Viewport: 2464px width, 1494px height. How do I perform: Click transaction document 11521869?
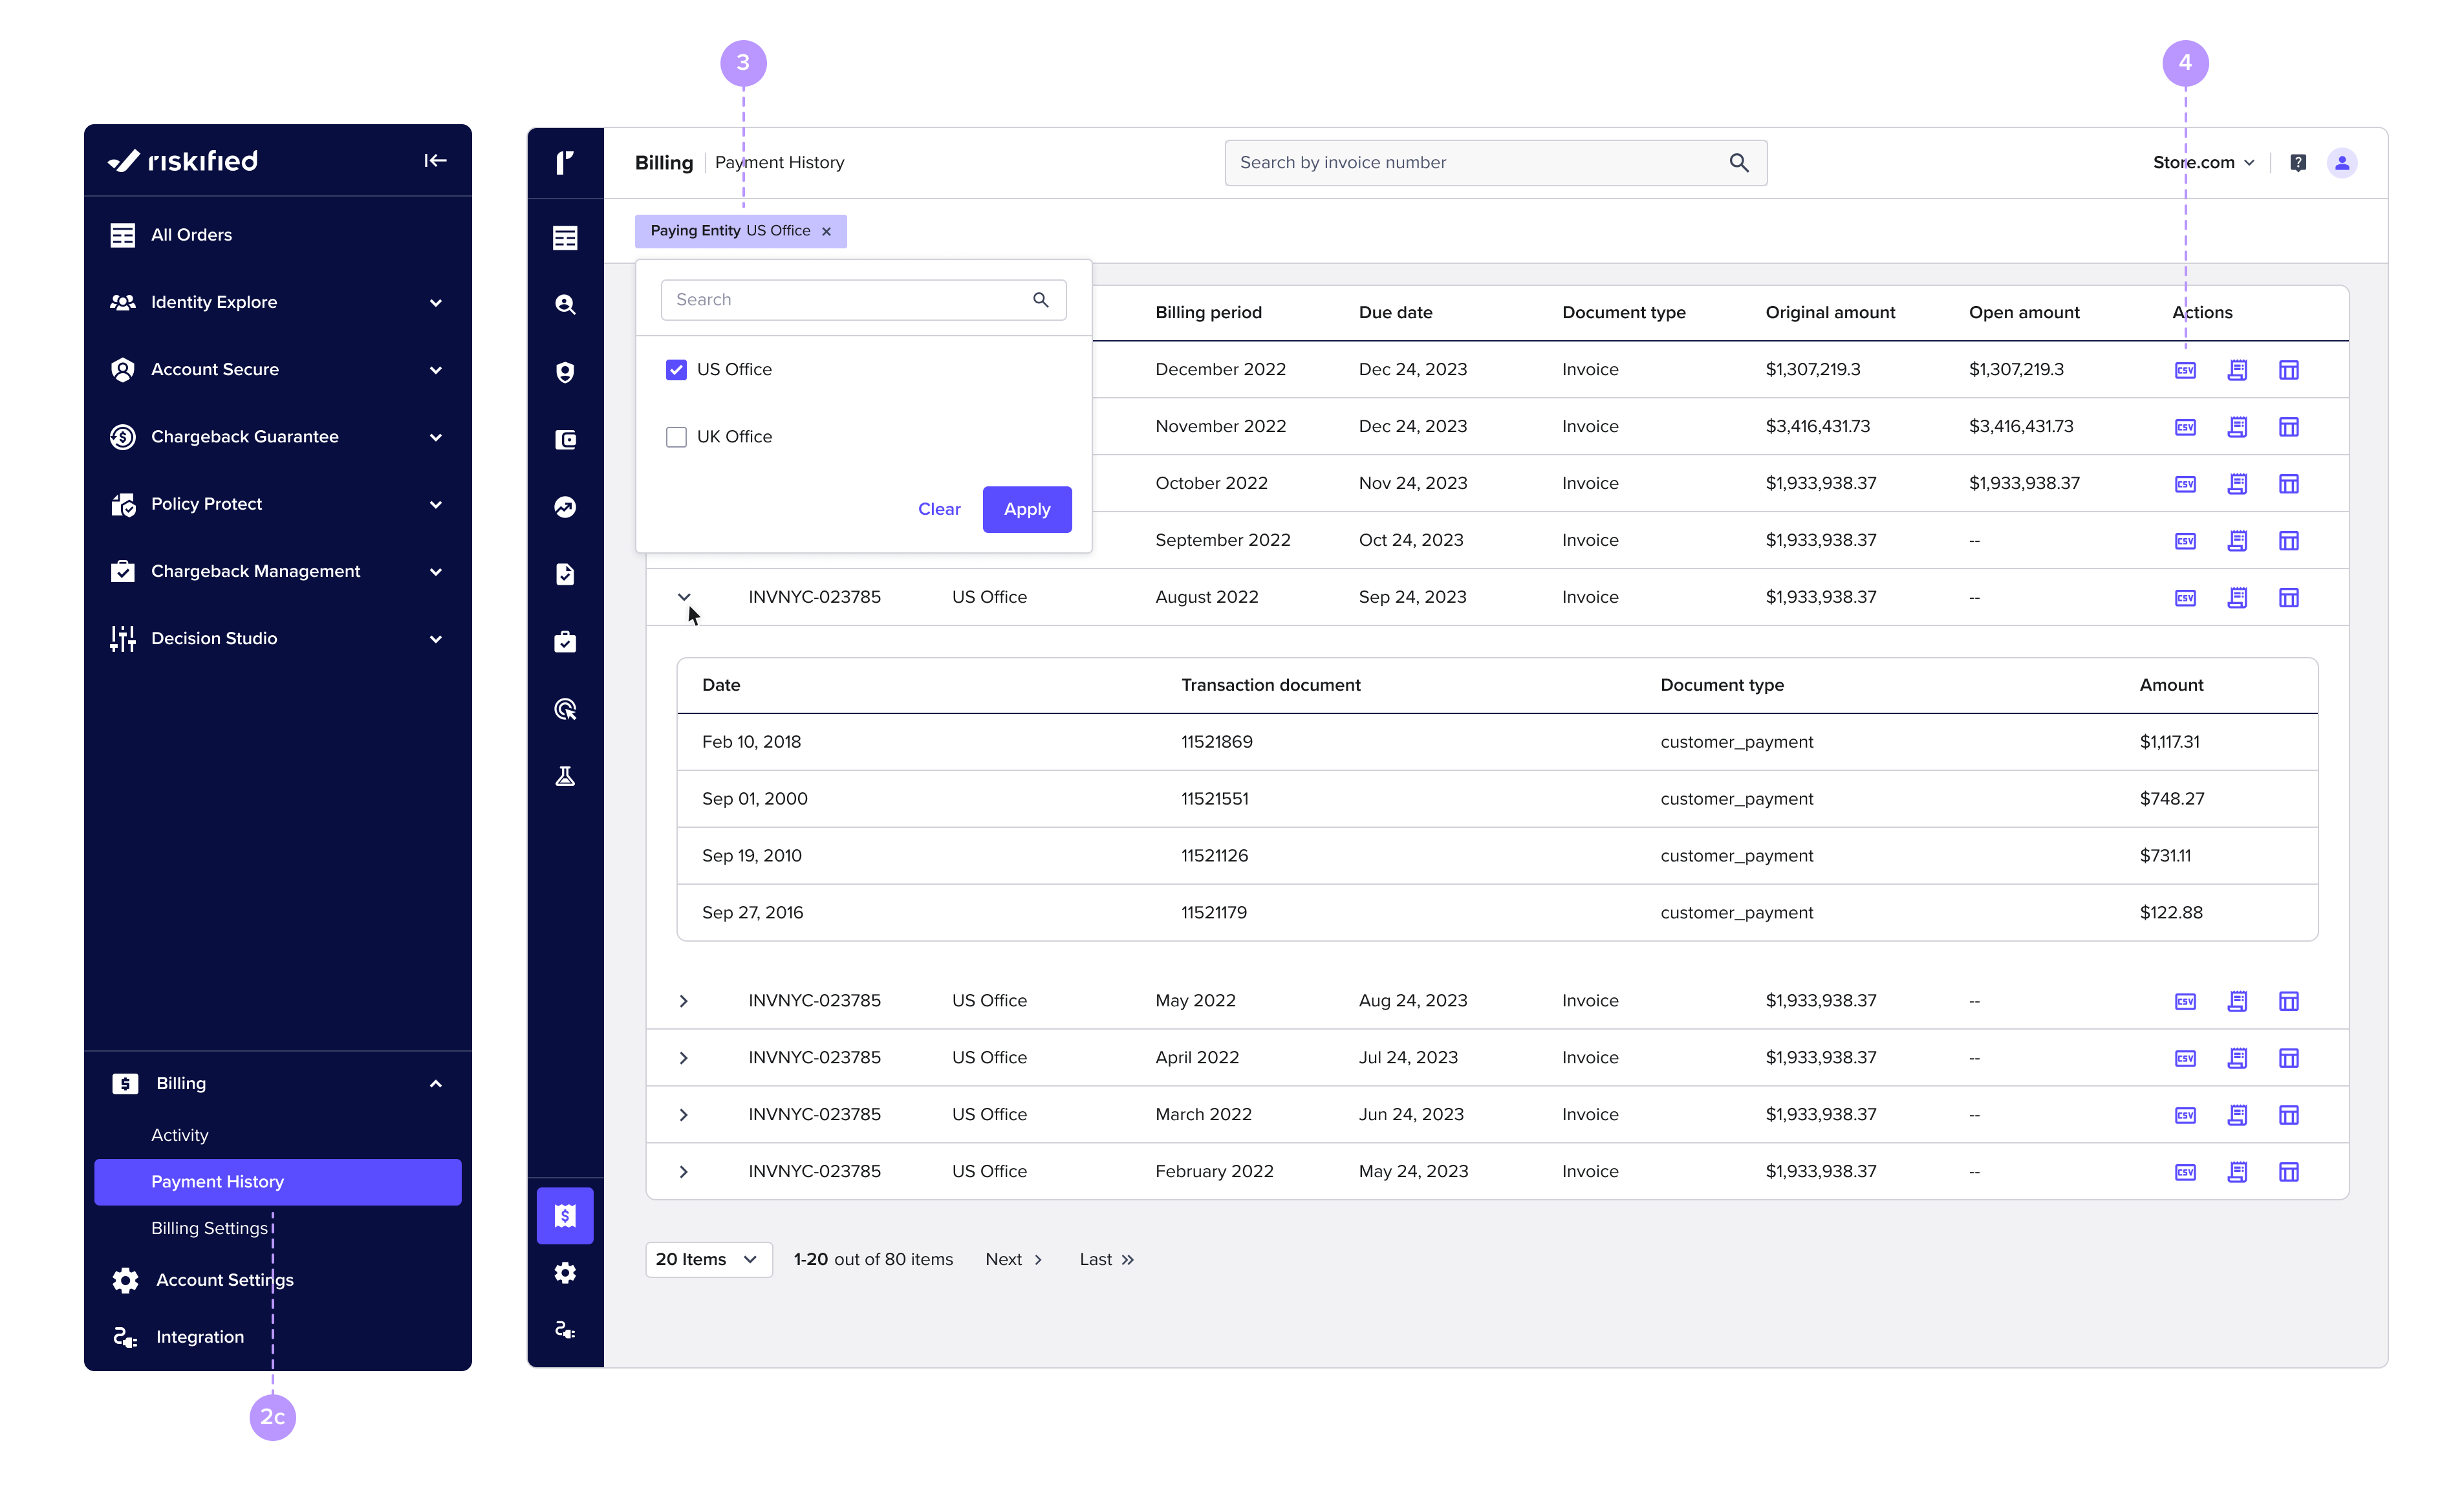click(1217, 742)
